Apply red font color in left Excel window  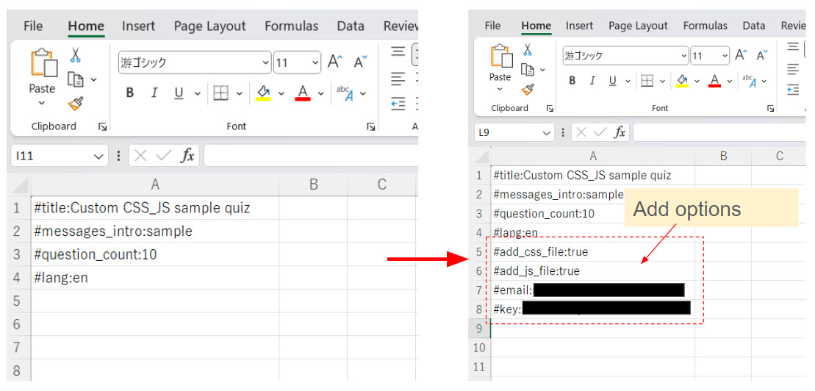[303, 93]
